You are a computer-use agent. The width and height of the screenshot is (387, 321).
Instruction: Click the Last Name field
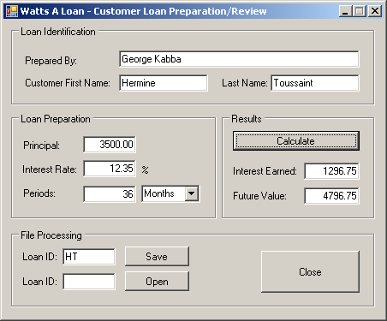pos(315,83)
